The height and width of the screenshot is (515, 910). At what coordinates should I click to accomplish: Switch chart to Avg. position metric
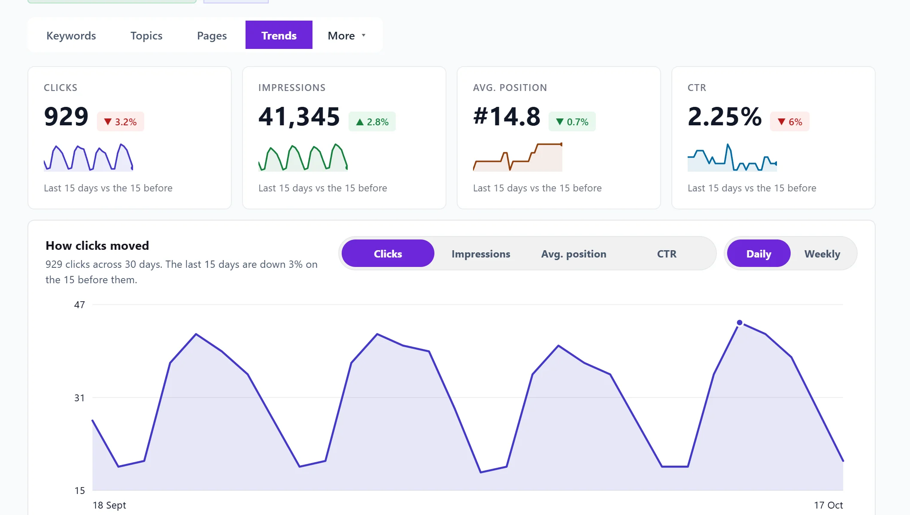574,254
